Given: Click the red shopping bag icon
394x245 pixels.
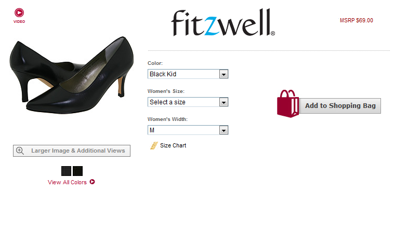Looking at the screenshot, I should 288,104.
